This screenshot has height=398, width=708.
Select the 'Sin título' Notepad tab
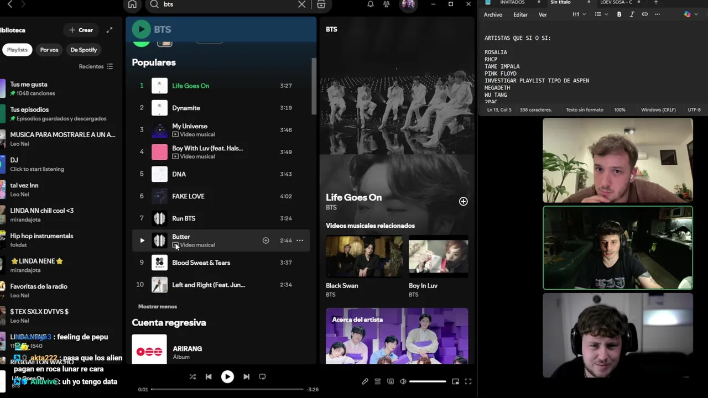pos(560,2)
